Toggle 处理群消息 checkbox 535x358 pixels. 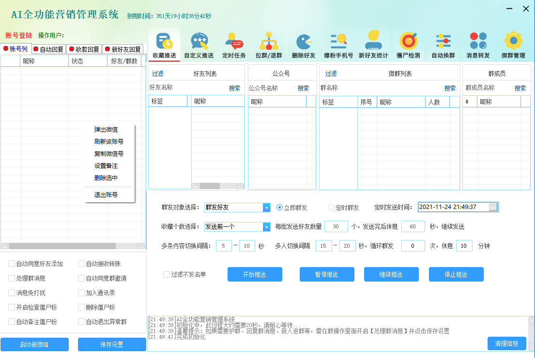12,278
